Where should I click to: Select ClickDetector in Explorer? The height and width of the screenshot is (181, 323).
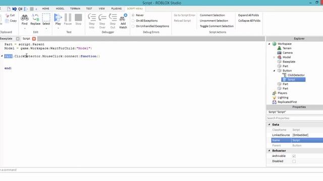coord(296,75)
